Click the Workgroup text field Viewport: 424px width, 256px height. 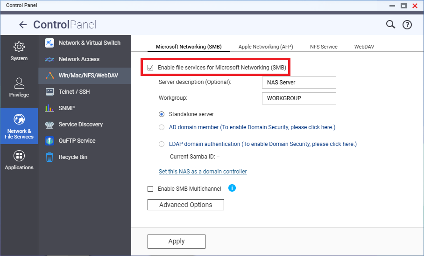[x=298, y=98]
